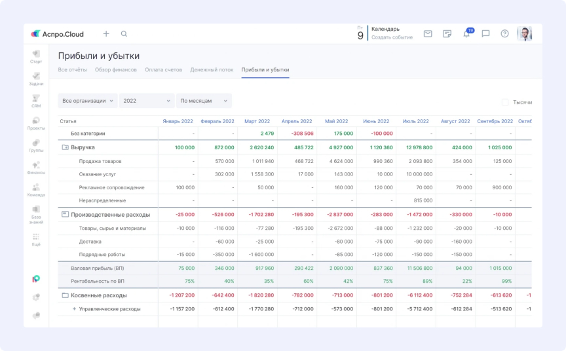Screen dimensions: 566x351
Task: Open the chat messages icon
Action: (x=485, y=34)
